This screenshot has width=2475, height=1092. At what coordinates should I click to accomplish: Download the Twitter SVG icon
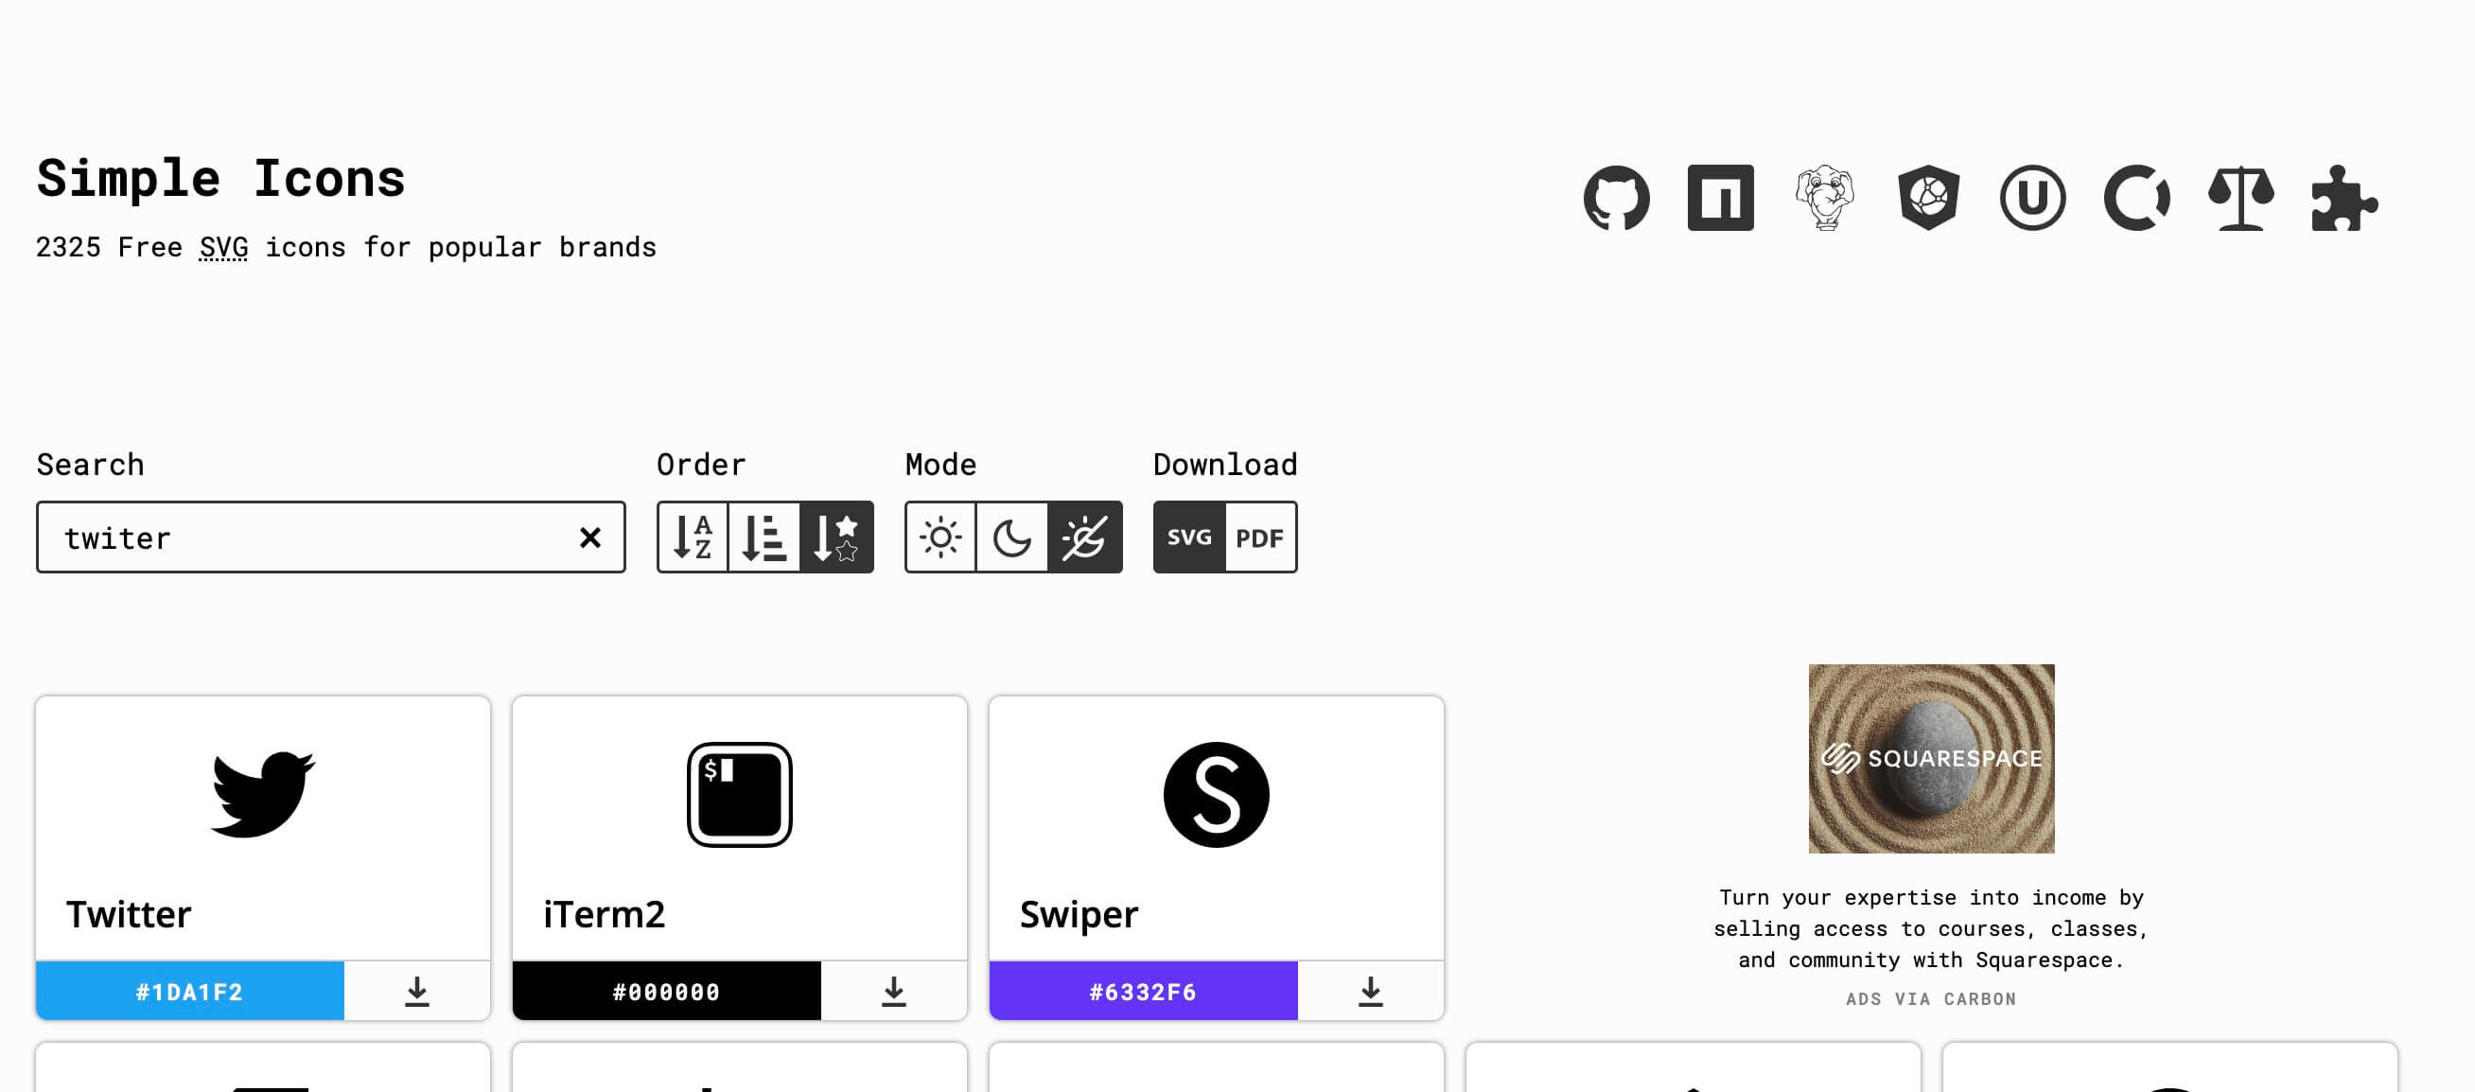416,990
